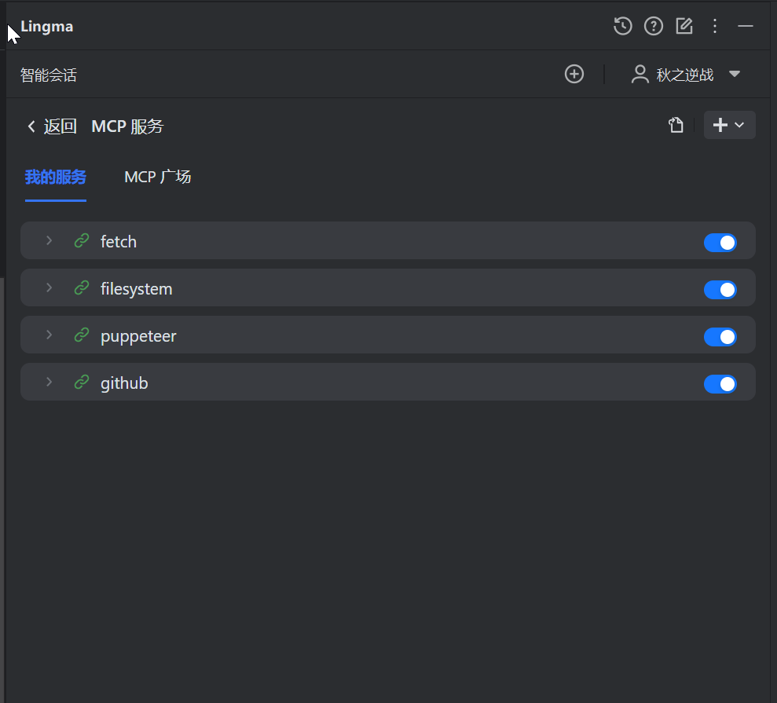Open the add service plus dropdown
Image resolution: width=777 pixels, height=703 pixels.
coord(729,125)
